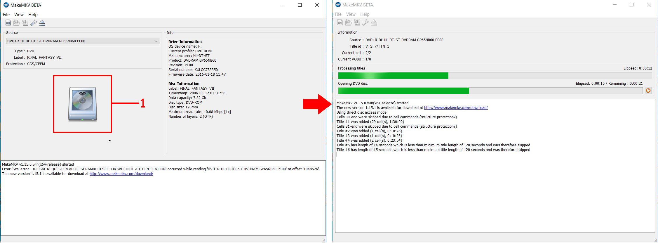658x248 pixels.
Task: Click 'Cells 30-end were skipped' log line
Action: (x=397, y=117)
